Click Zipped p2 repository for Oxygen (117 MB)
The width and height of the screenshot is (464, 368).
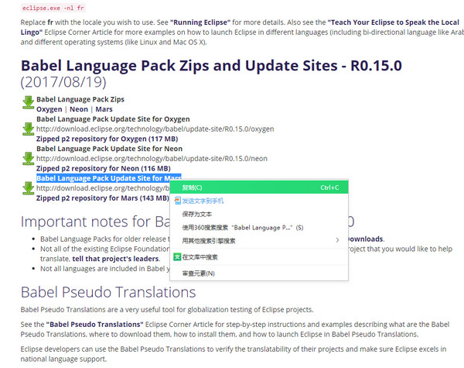pyautogui.click(x=107, y=139)
